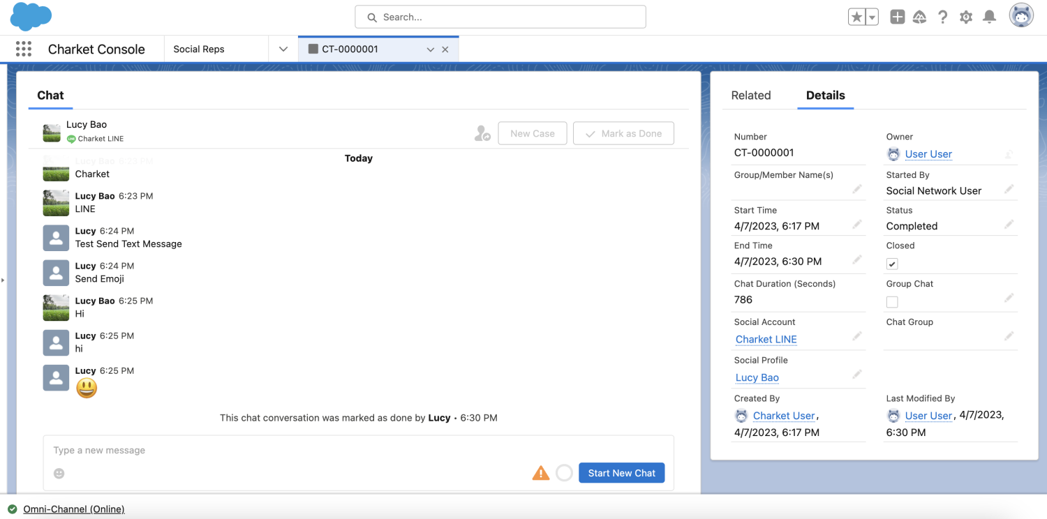Open the Charket User created-by link
This screenshot has height=519, width=1047.
(x=784, y=416)
